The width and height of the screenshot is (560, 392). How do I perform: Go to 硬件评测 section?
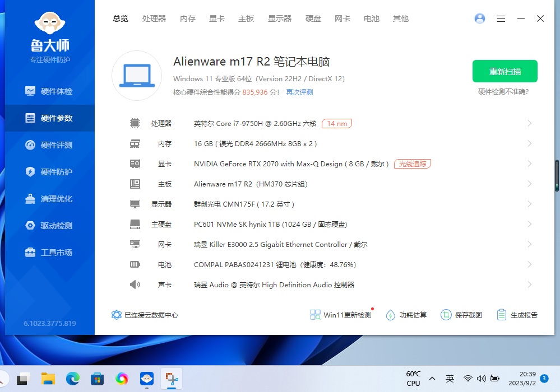(x=49, y=145)
